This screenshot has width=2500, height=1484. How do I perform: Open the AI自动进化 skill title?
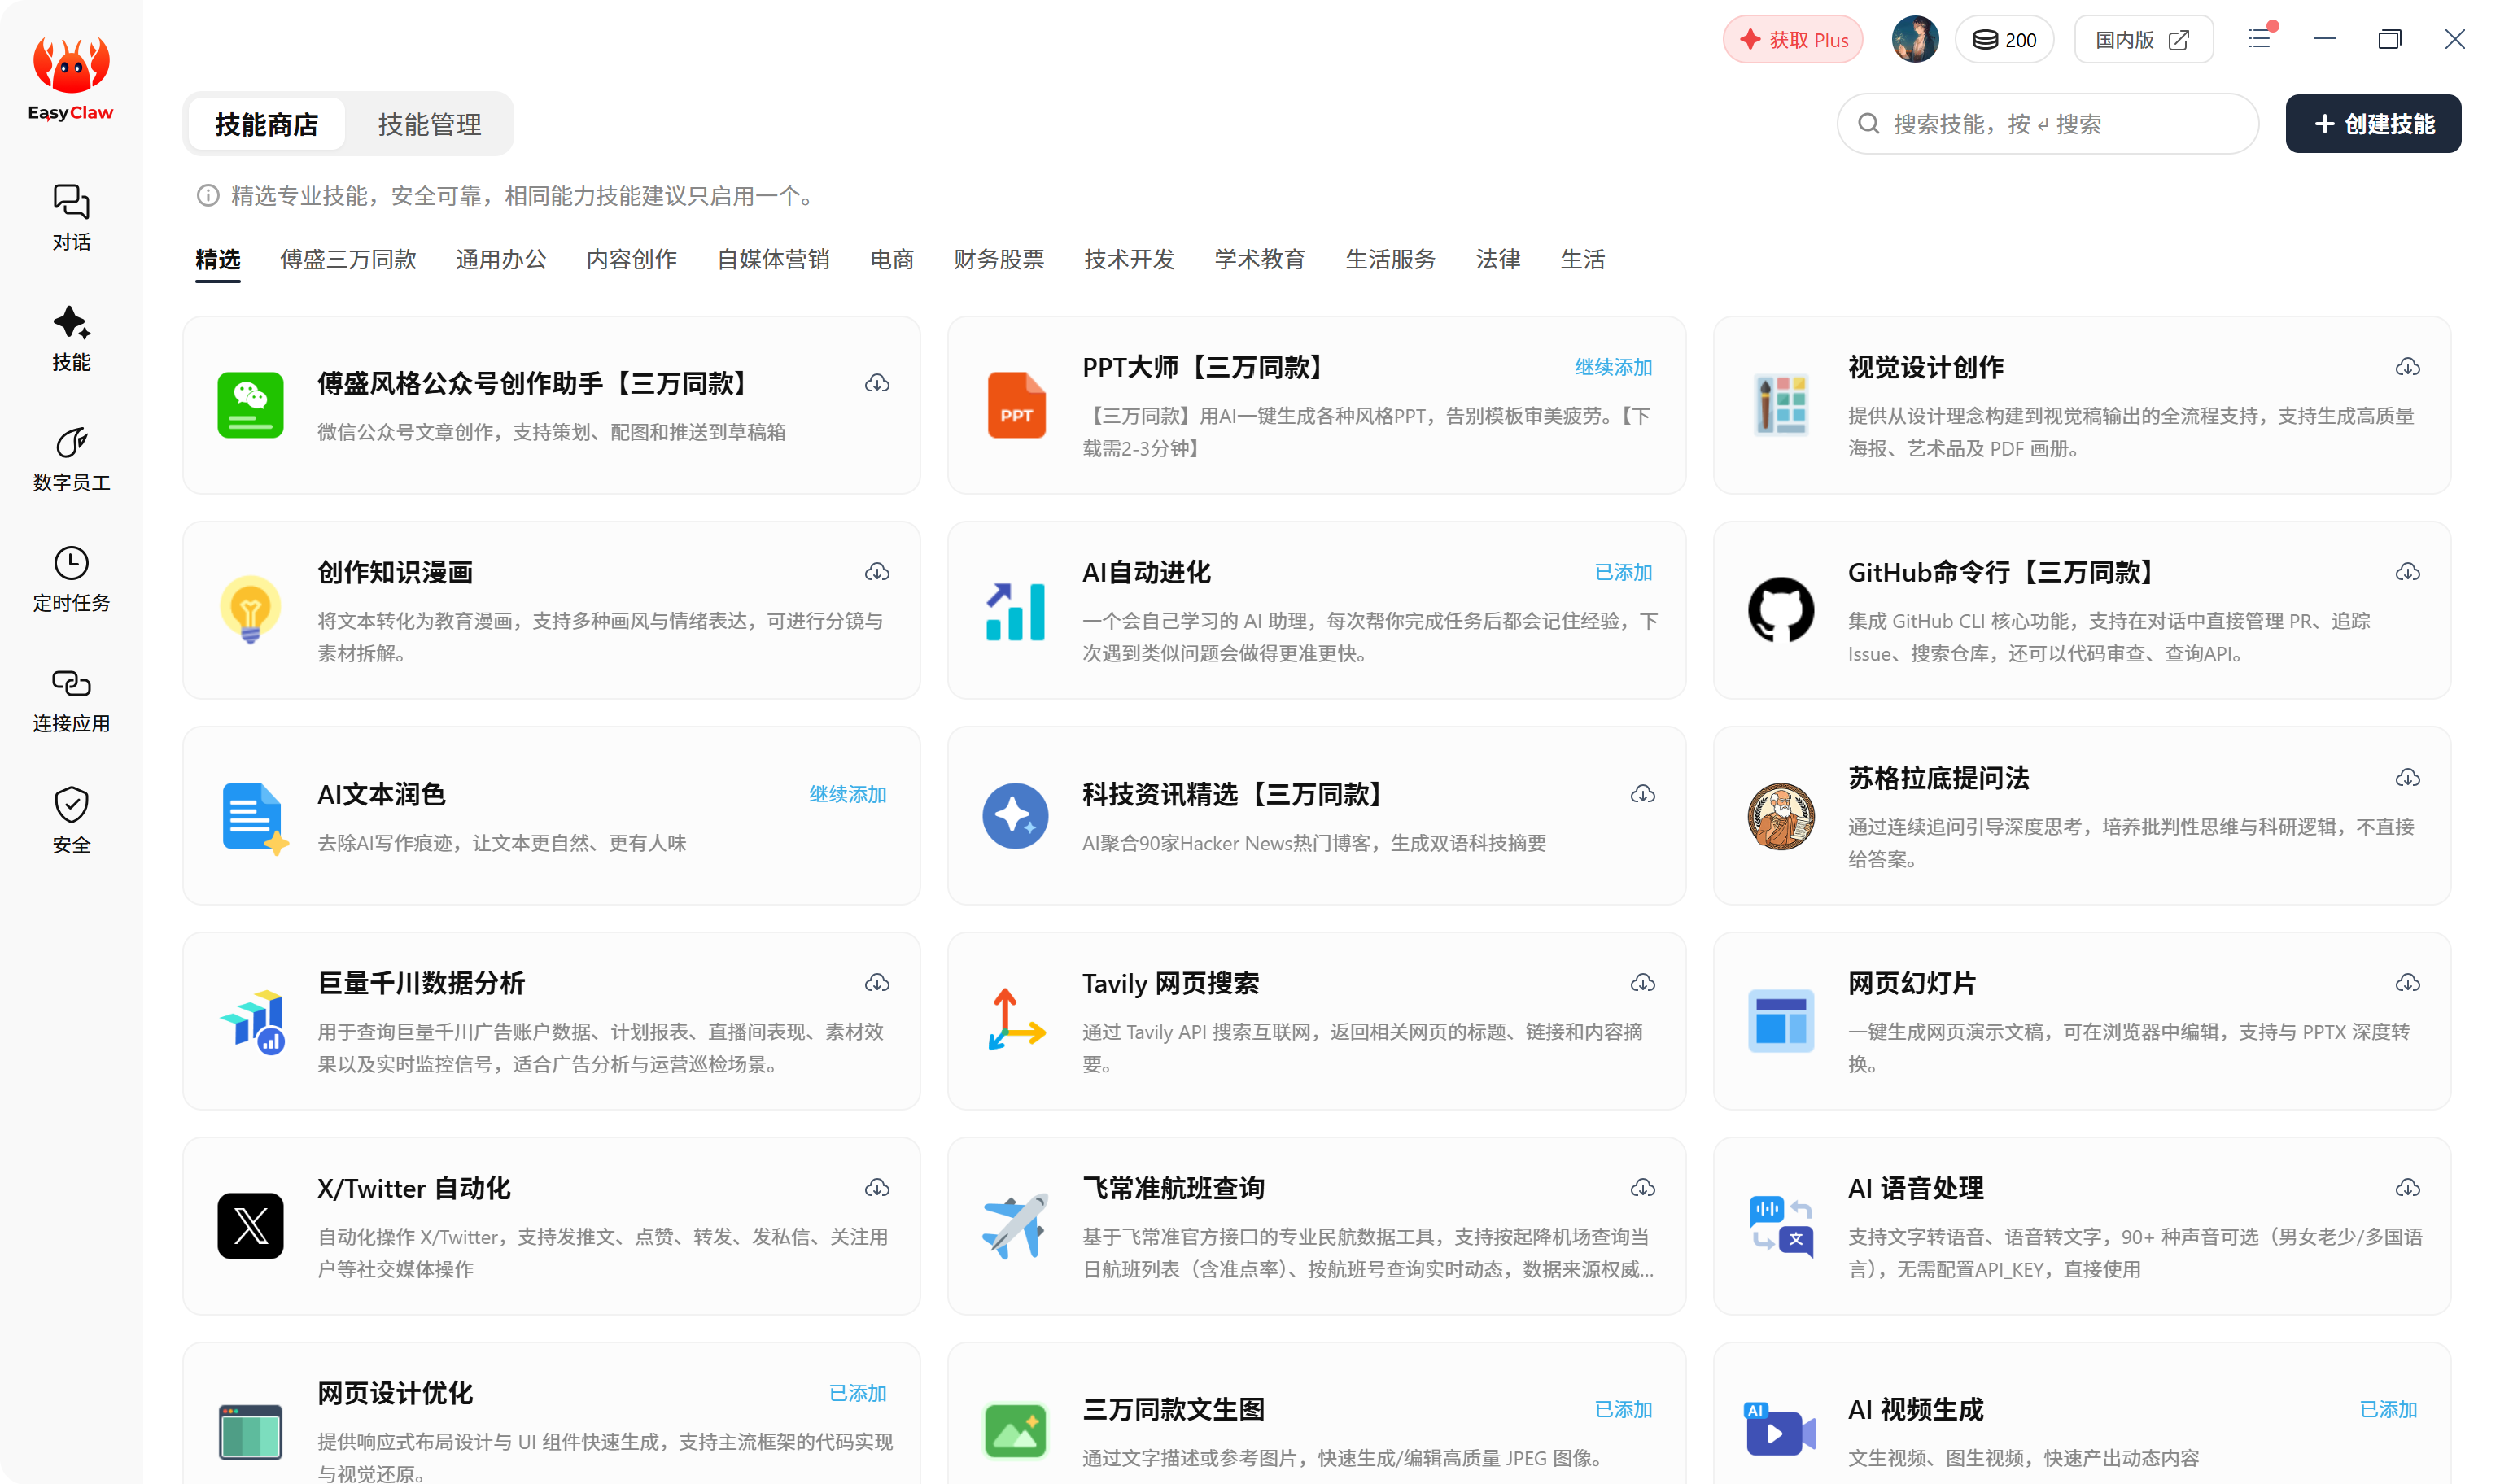click(x=1146, y=572)
